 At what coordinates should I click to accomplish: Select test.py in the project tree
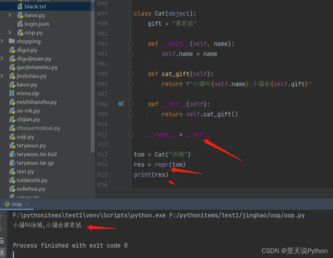pyautogui.click(x=25, y=172)
